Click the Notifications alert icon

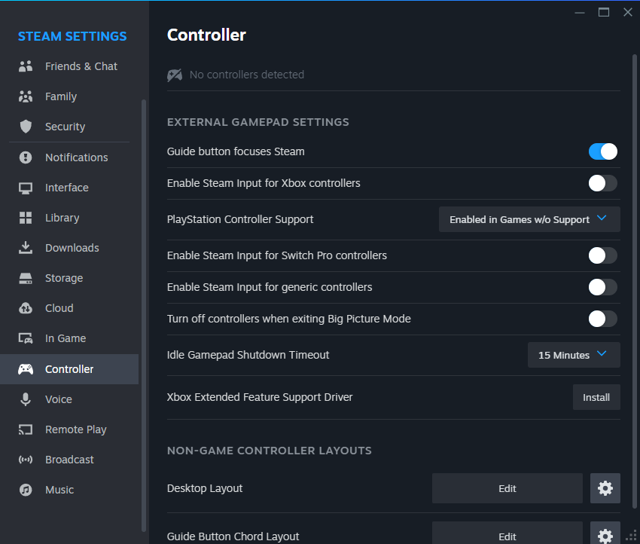click(x=26, y=157)
